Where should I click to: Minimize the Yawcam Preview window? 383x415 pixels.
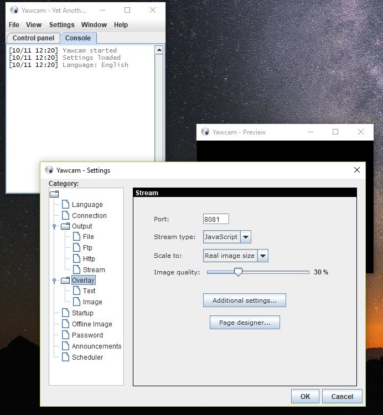310,132
